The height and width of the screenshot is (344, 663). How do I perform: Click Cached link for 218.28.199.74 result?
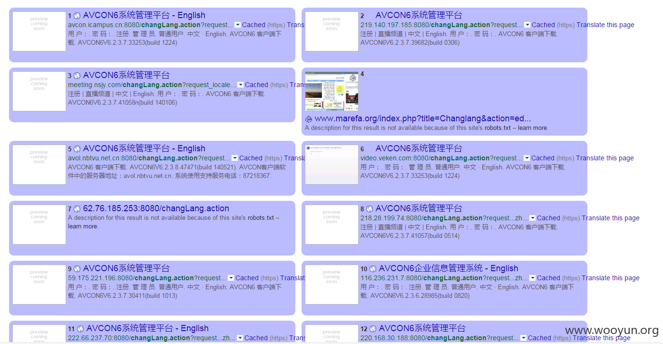tap(548, 218)
